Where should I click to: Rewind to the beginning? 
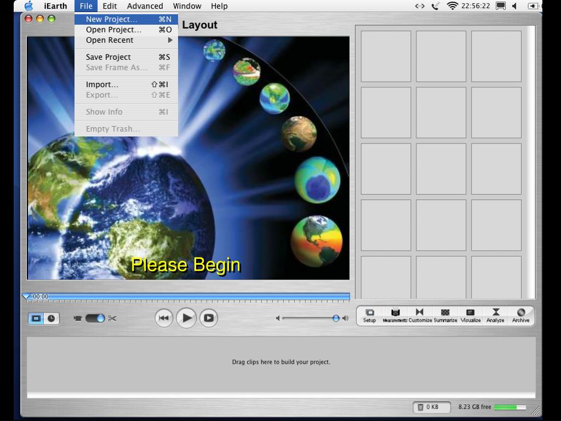(x=163, y=318)
